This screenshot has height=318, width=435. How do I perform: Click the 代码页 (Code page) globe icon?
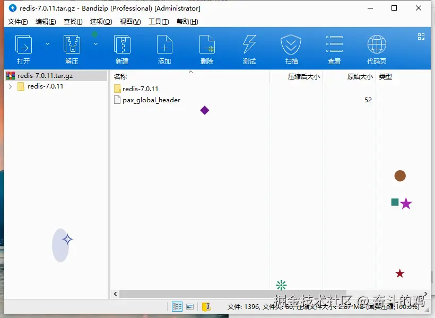[377, 44]
